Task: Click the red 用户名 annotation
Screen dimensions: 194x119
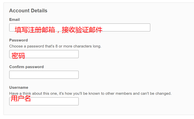Action: (x=21, y=99)
